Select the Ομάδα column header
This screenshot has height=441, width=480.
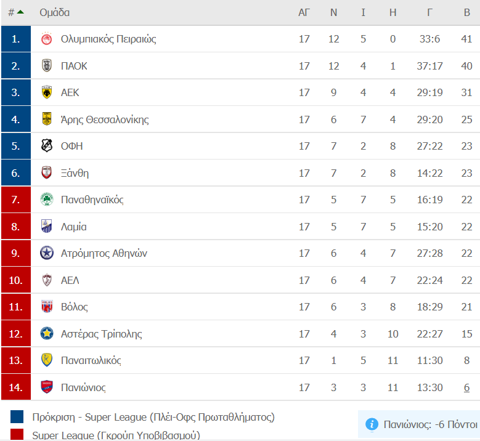[54, 12]
